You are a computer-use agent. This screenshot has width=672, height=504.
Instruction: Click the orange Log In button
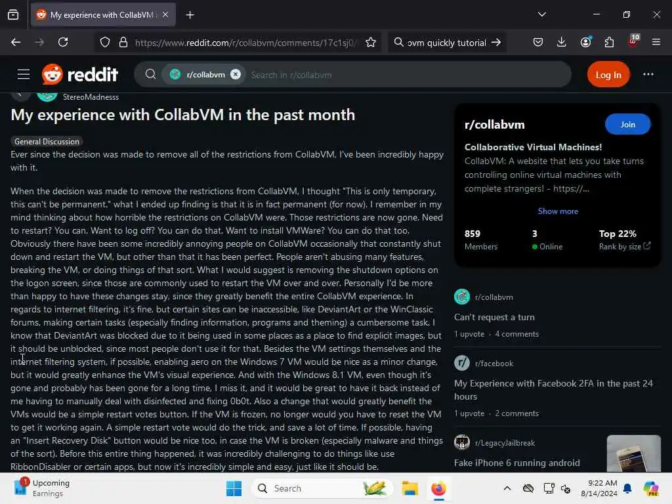pyautogui.click(x=608, y=75)
